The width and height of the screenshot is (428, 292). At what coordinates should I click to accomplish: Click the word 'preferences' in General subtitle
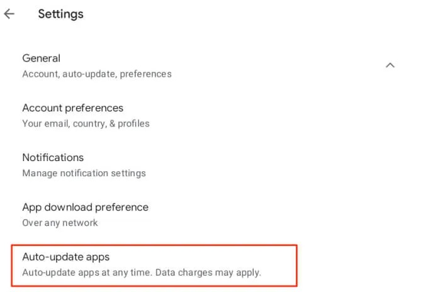pos(146,74)
